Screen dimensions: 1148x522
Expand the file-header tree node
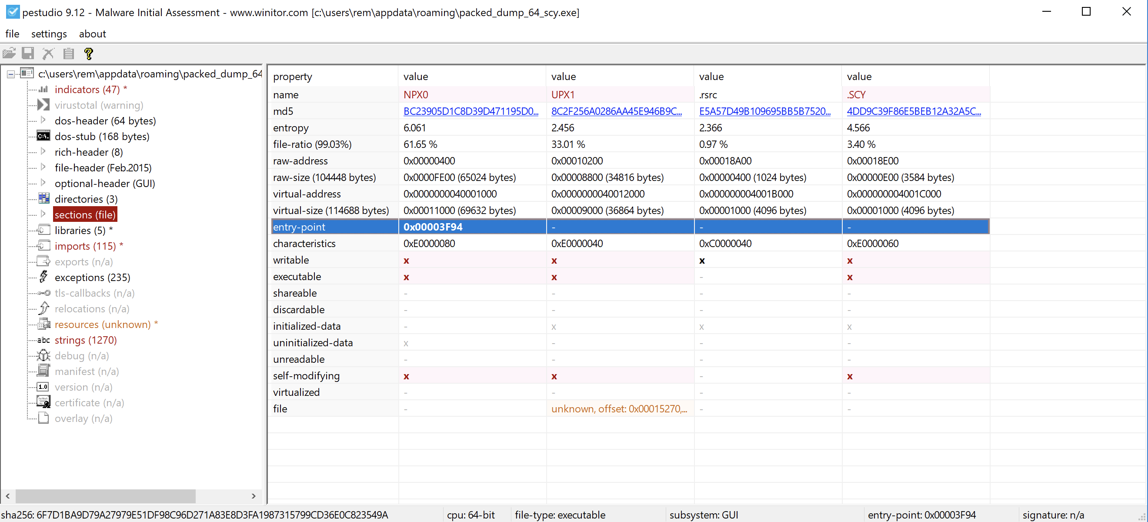(43, 167)
